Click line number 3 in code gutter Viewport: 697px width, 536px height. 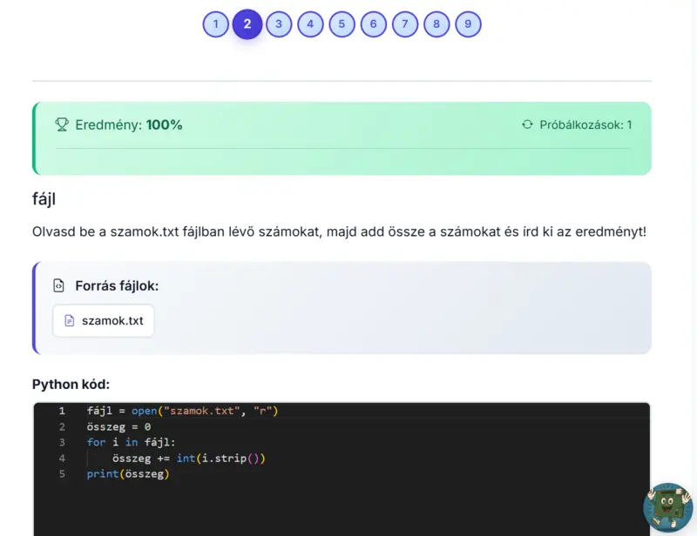pyautogui.click(x=62, y=442)
